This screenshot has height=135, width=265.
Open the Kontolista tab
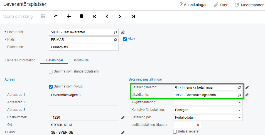coord(81,60)
